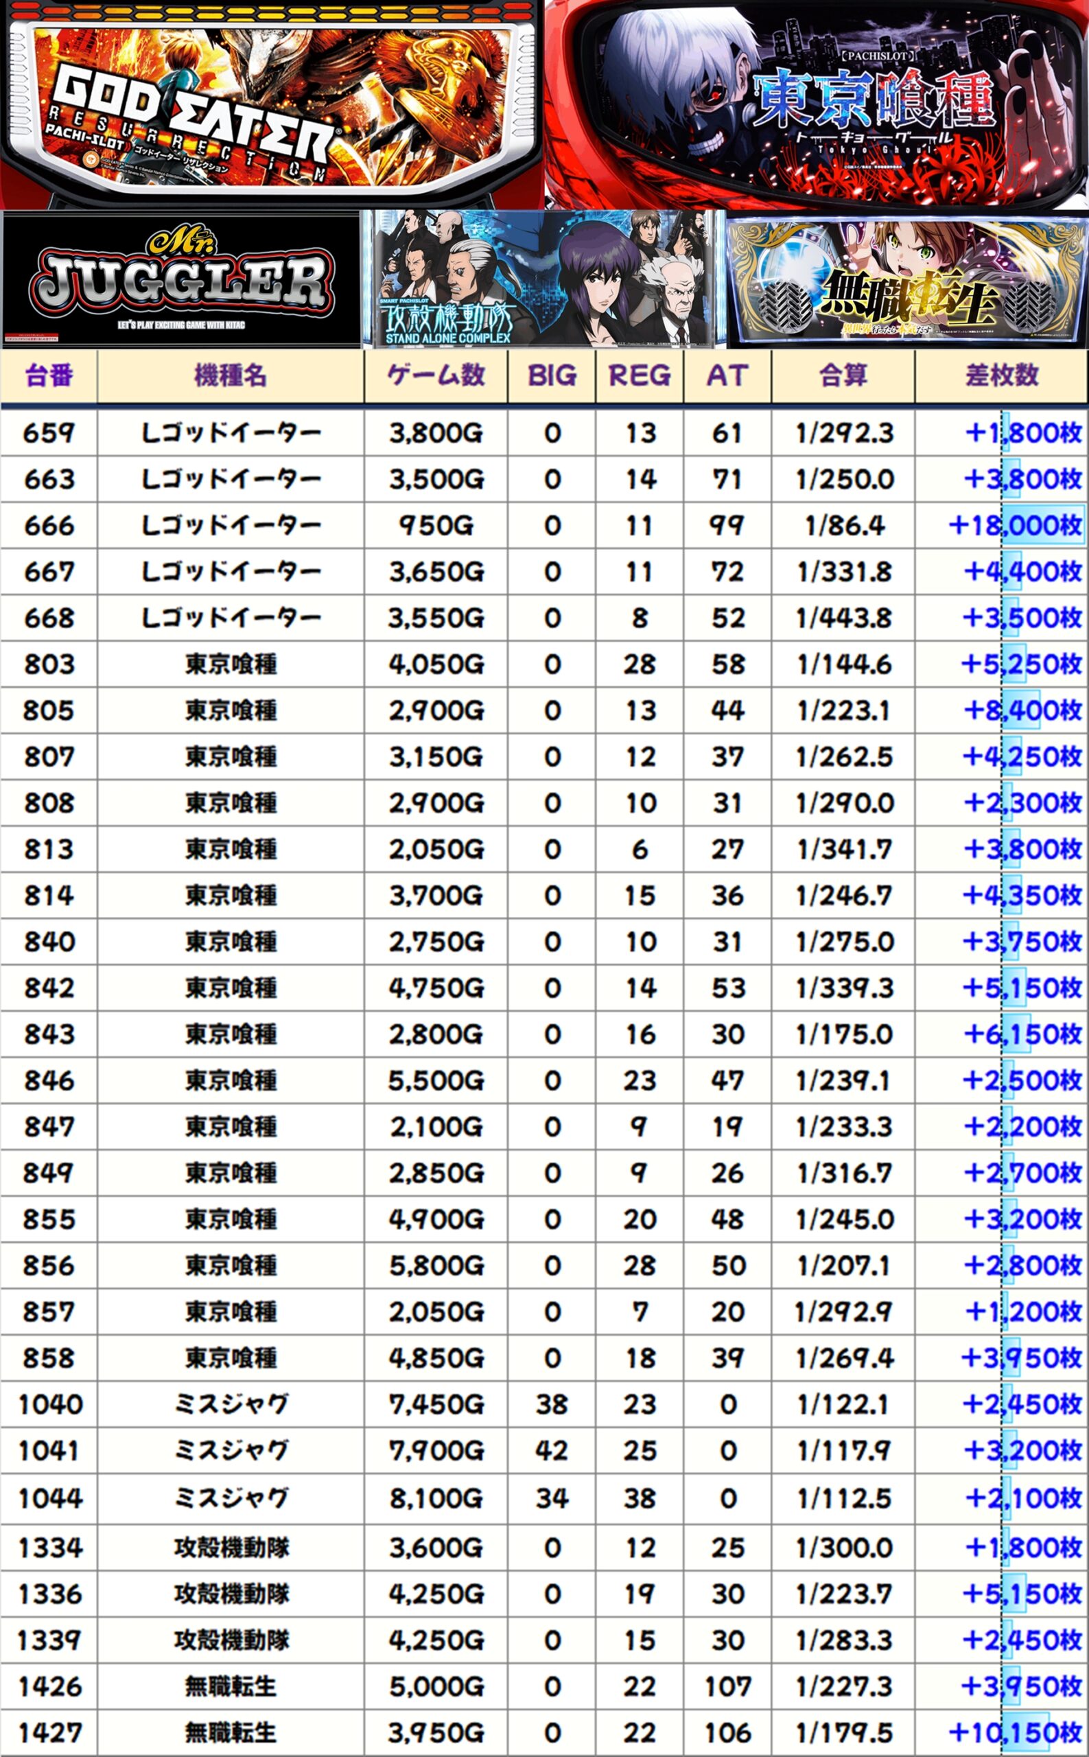
Task: Select the Mr. Juggler logo banner
Action: pyautogui.click(x=180, y=281)
